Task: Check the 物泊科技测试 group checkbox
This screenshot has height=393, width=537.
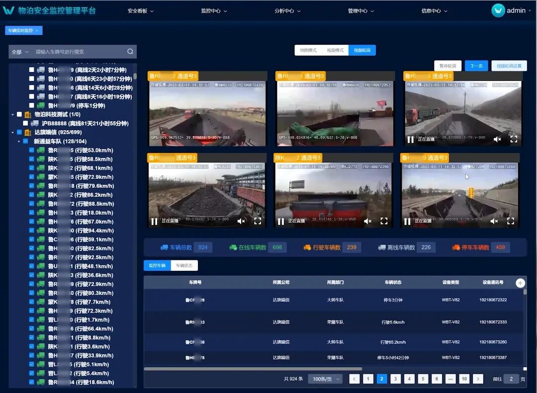Action: pyautogui.click(x=19, y=114)
